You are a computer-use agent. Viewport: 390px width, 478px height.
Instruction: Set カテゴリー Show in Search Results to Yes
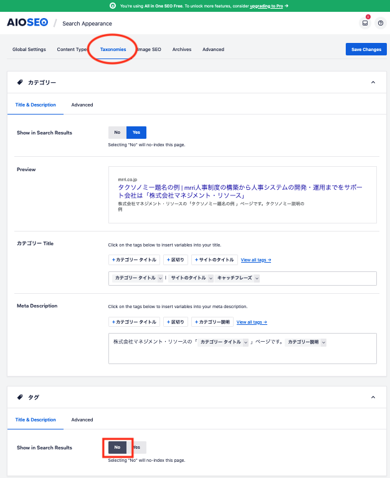(x=136, y=133)
